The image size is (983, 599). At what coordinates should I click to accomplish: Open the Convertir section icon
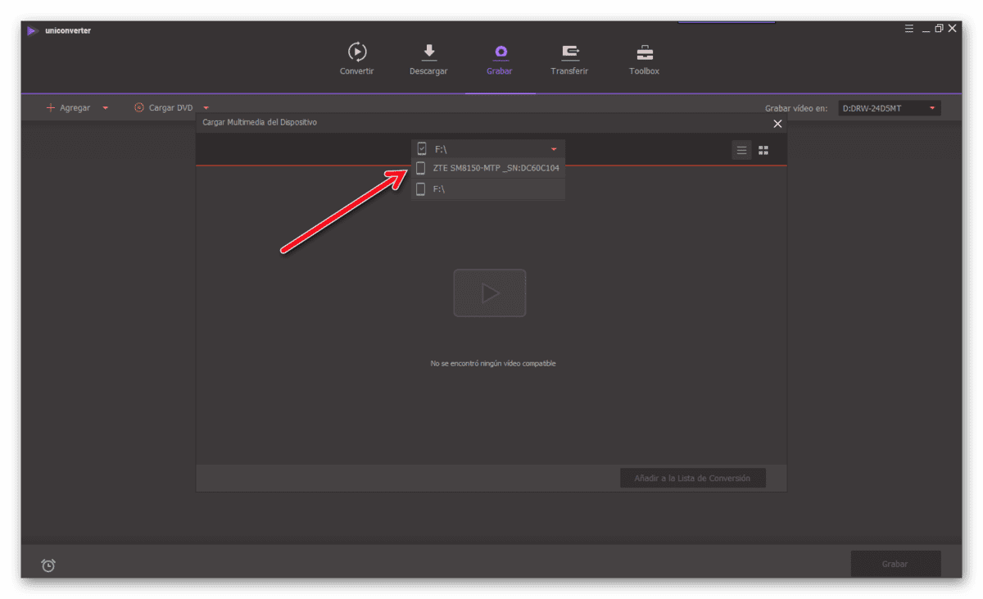click(x=357, y=52)
